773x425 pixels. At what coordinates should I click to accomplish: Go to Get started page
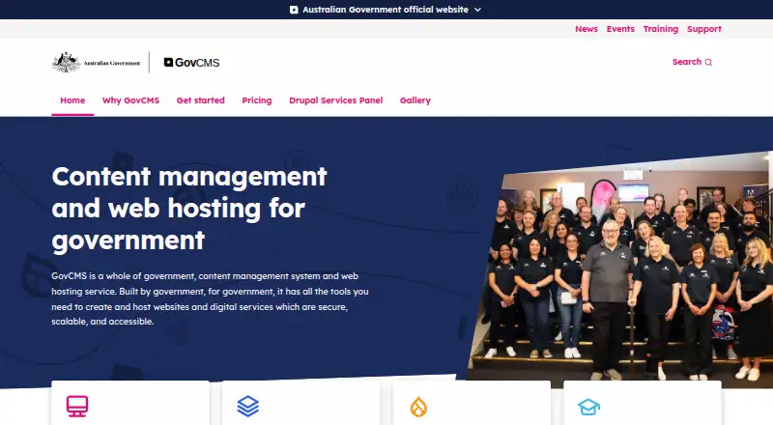(201, 100)
